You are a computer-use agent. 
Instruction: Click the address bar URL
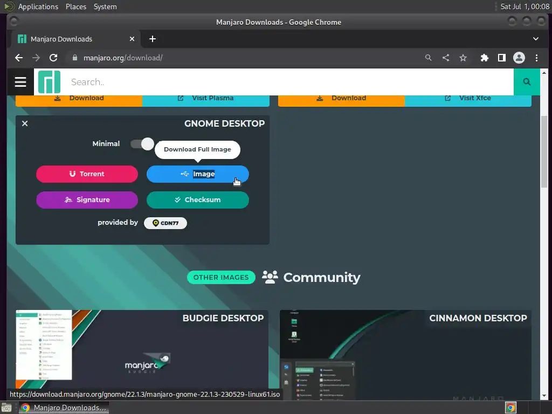(x=123, y=58)
